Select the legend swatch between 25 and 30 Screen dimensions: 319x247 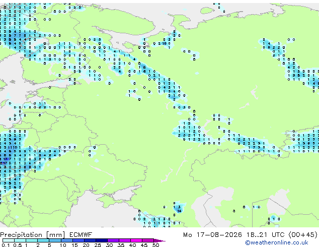102,240
